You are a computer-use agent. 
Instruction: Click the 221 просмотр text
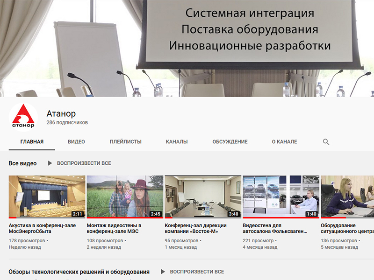[x=258, y=240]
